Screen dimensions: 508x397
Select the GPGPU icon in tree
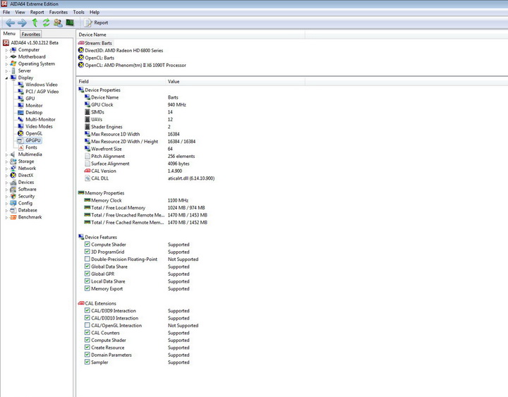coord(20,140)
